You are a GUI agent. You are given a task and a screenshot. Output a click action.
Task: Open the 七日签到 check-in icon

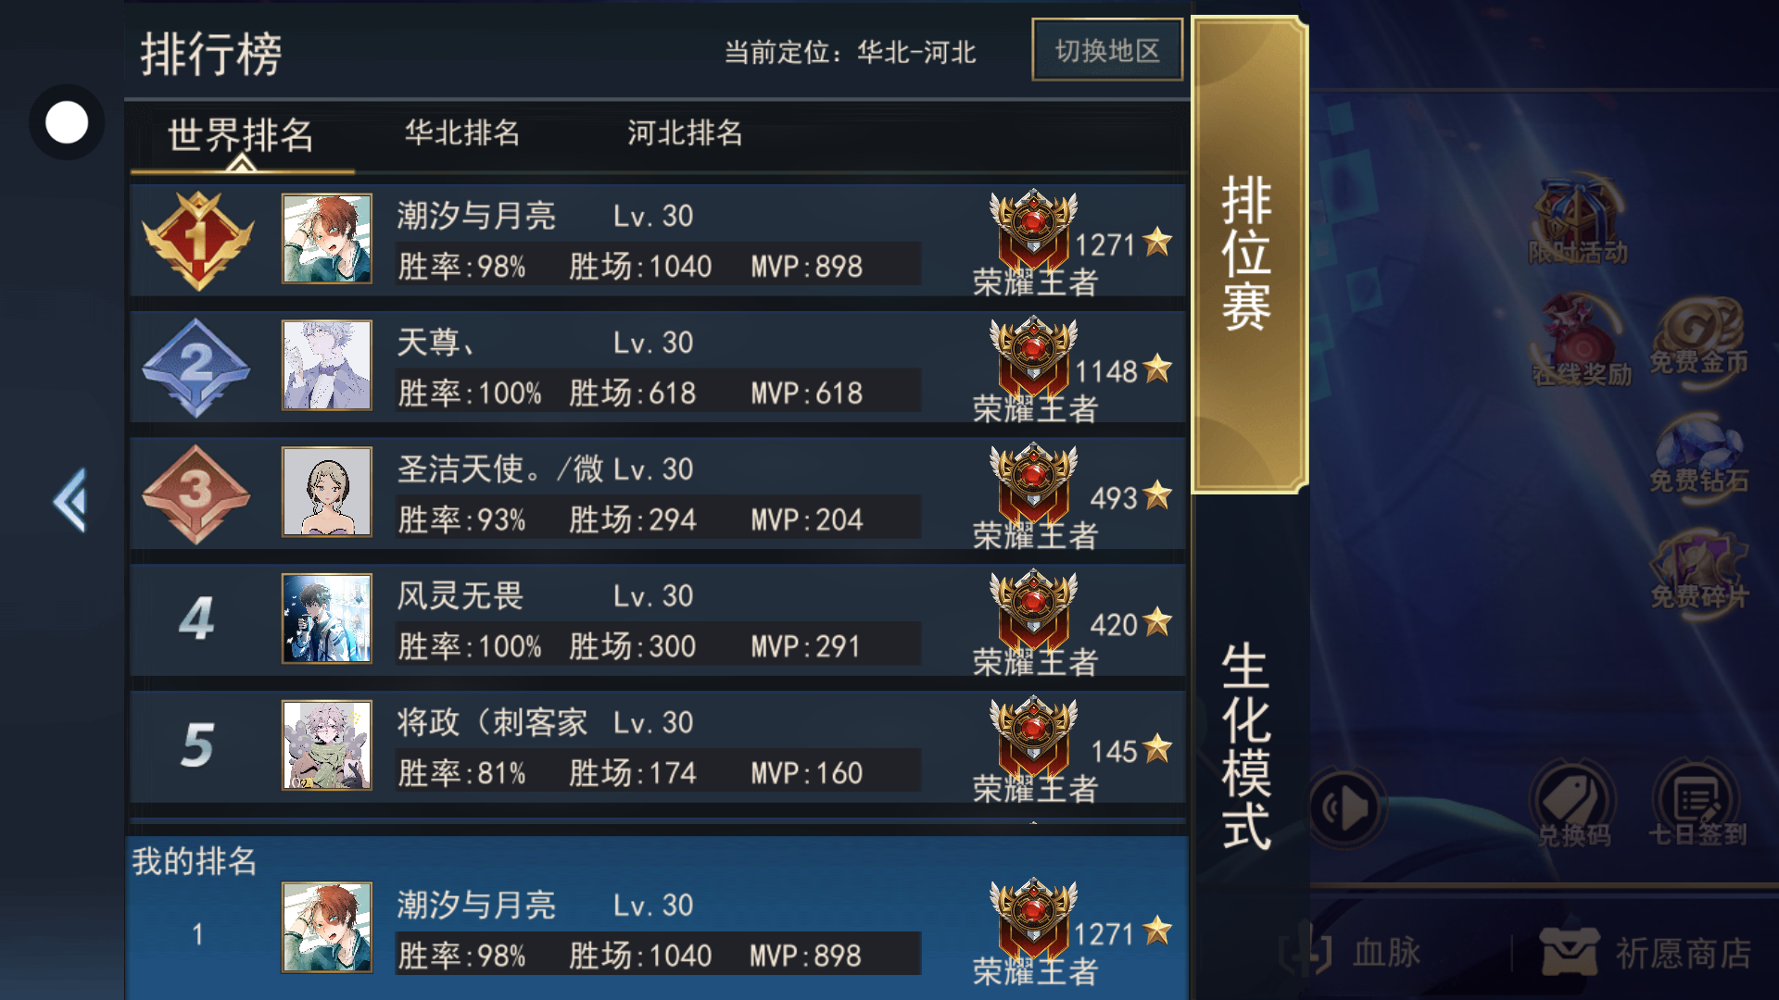[x=1697, y=805]
